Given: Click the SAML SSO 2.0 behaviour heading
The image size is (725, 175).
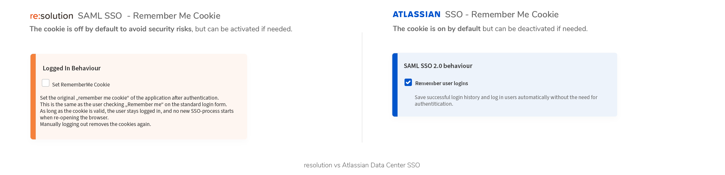Looking at the screenshot, I should (438, 66).
